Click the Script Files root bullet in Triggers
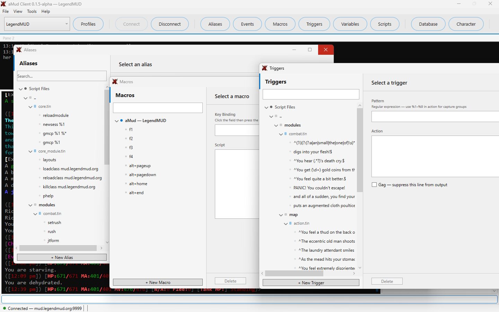Viewport: 499px width, 312px height. 271,107
